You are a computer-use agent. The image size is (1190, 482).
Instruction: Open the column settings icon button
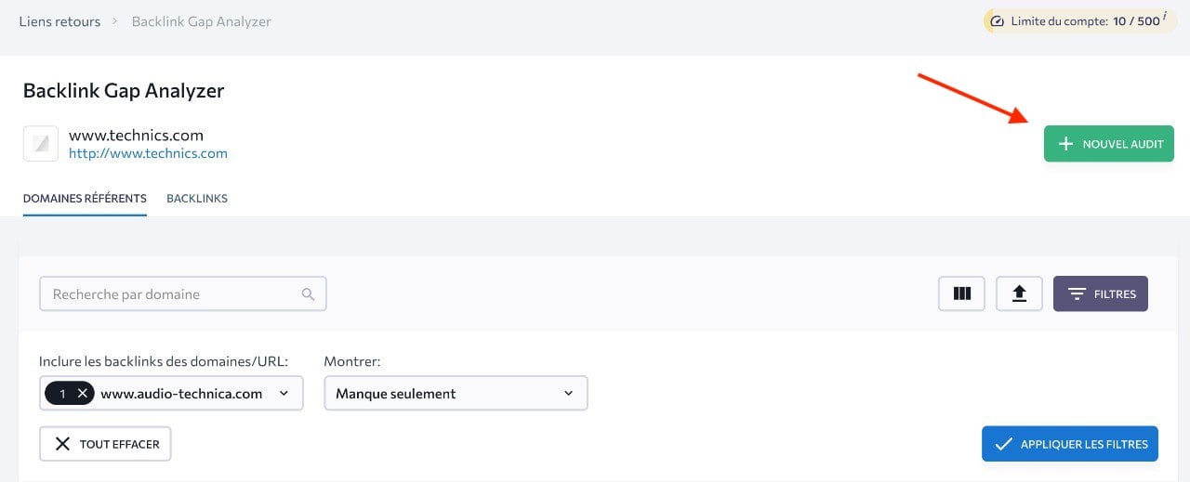pyautogui.click(x=961, y=293)
